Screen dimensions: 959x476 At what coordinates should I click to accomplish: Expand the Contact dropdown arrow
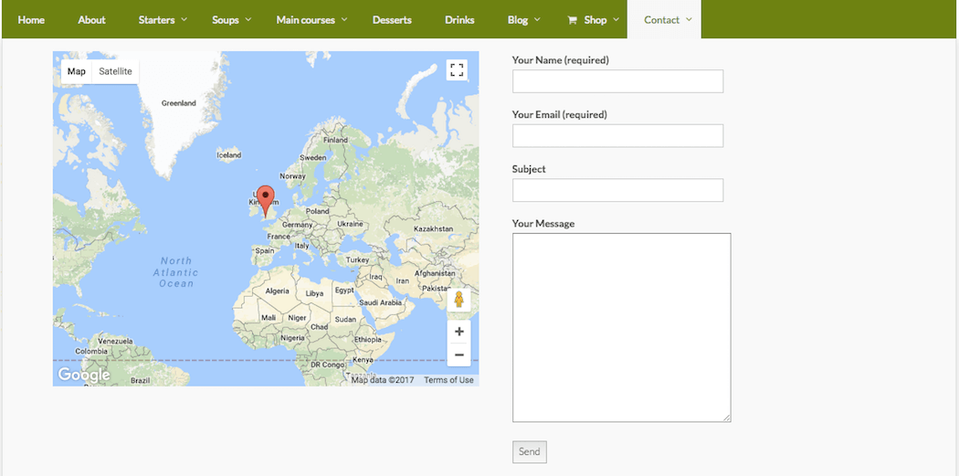click(x=689, y=19)
